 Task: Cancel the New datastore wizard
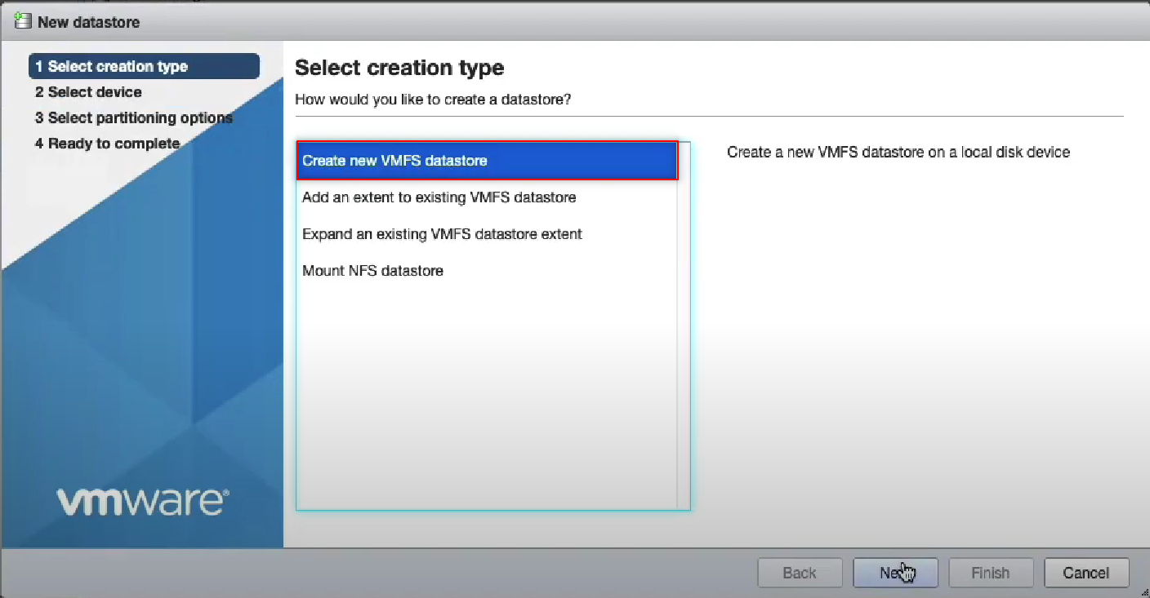tap(1086, 573)
